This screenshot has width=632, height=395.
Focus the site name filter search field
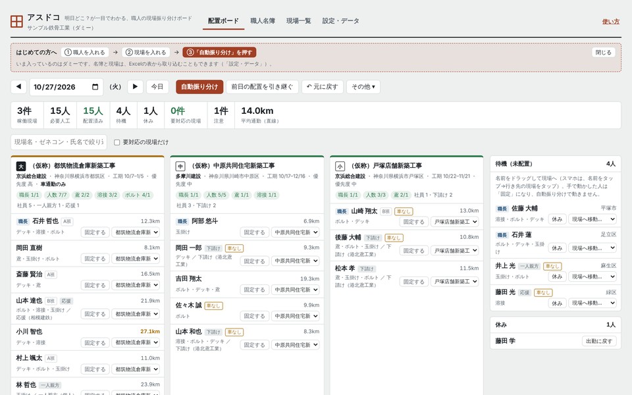tap(59, 142)
